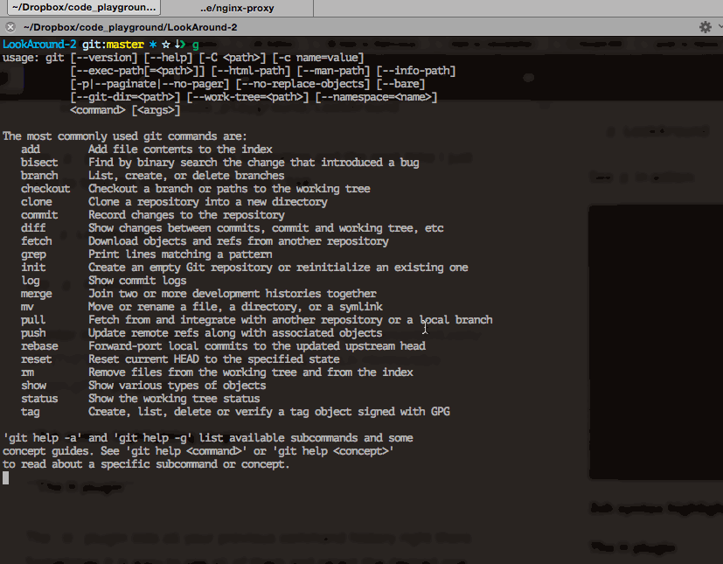The width and height of the screenshot is (723, 564).
Task: Click the blue asterisk in the shell prompt
Action: tap(152, 44)
